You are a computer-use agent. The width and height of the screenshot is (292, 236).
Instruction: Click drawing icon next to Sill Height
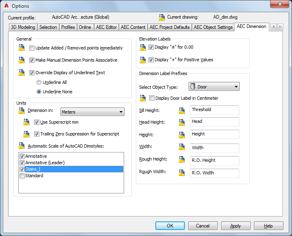(182, 110)
